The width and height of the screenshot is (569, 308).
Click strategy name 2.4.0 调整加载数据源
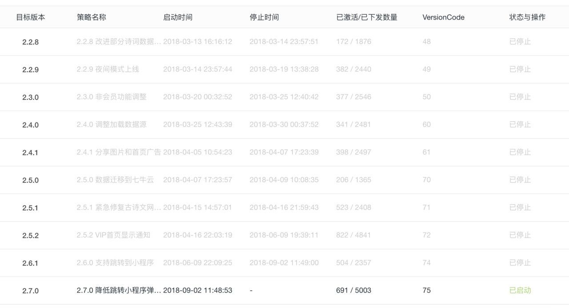point(112,125)
